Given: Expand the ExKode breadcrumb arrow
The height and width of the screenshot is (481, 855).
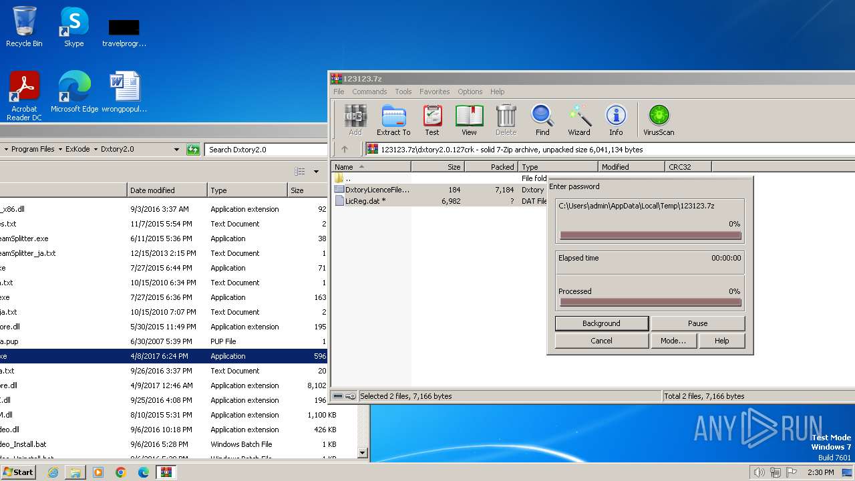Looking at the screenshot, I should click(96, 150).
